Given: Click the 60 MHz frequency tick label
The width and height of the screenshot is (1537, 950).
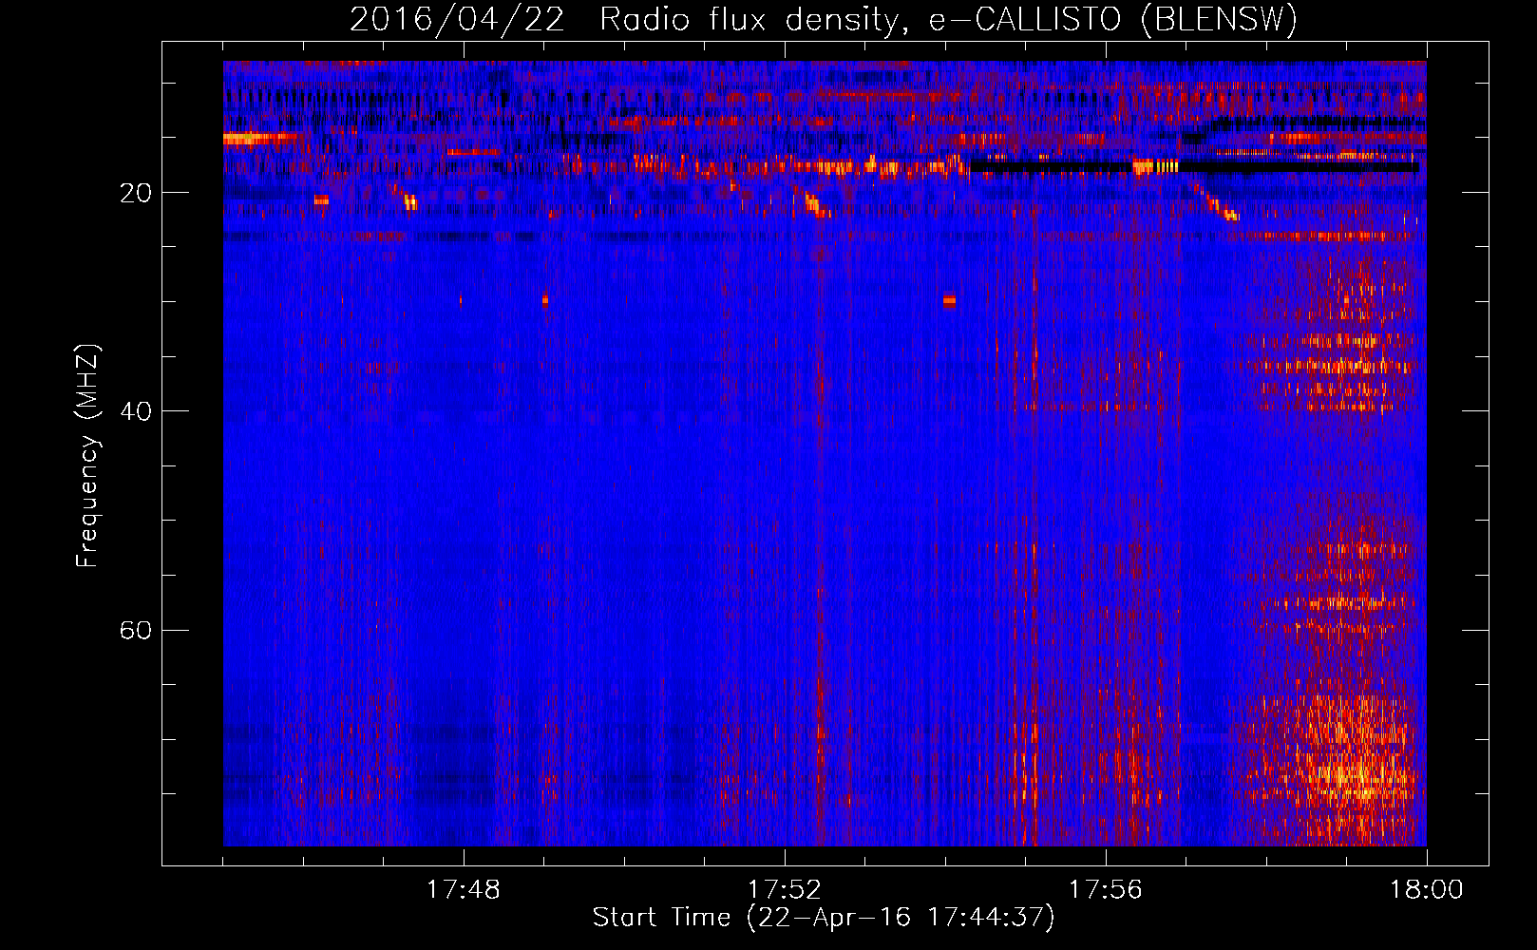Looking at the screenshot, I should (x=135, y=630).
